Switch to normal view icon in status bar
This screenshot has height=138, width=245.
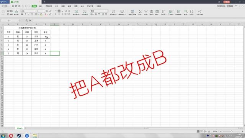198,131
